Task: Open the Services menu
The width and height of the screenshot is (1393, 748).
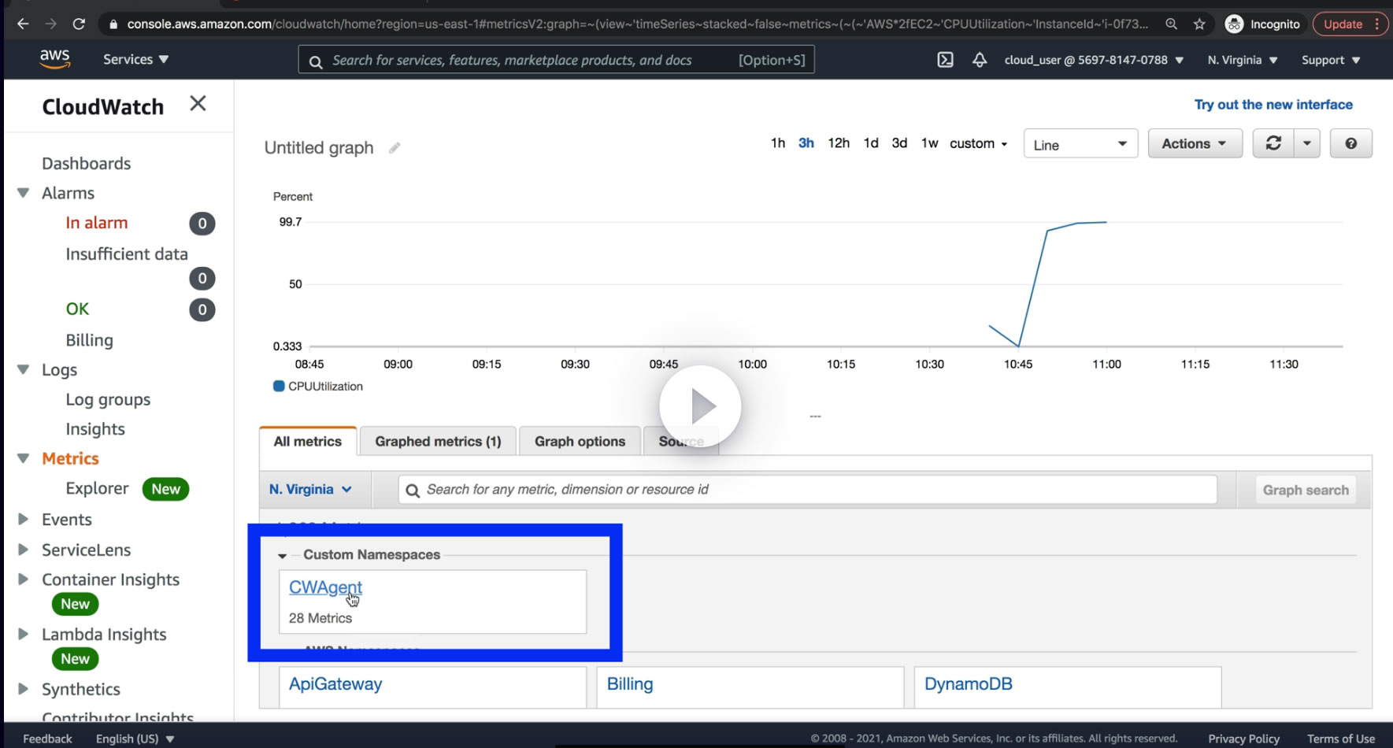Action: point(135,59)
